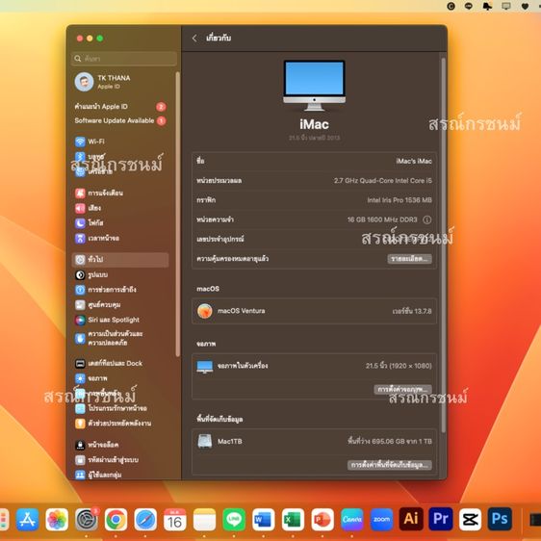Open Control Center settings in sidebar
This screenshot has height=541, width=541.
(x=97, y=305)
